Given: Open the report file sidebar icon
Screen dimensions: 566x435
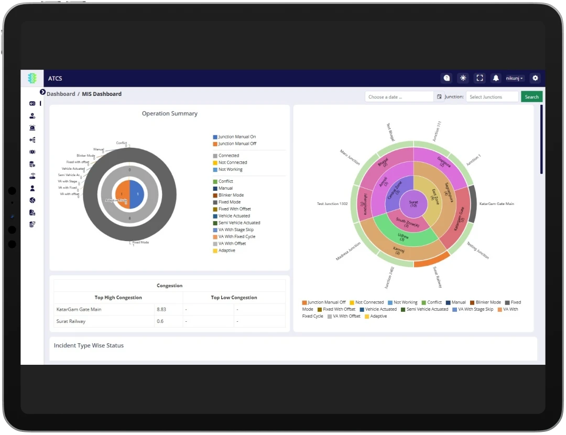Looking at the screenshot, I should pos(32,213).
